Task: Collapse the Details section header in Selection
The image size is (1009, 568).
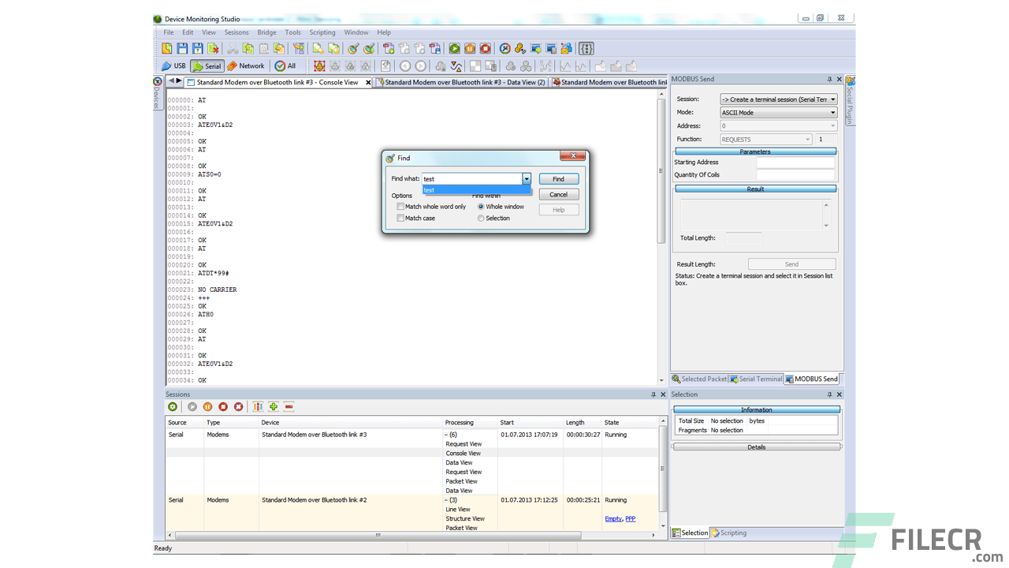Action: pyautogui.click(x=756, y=447)
